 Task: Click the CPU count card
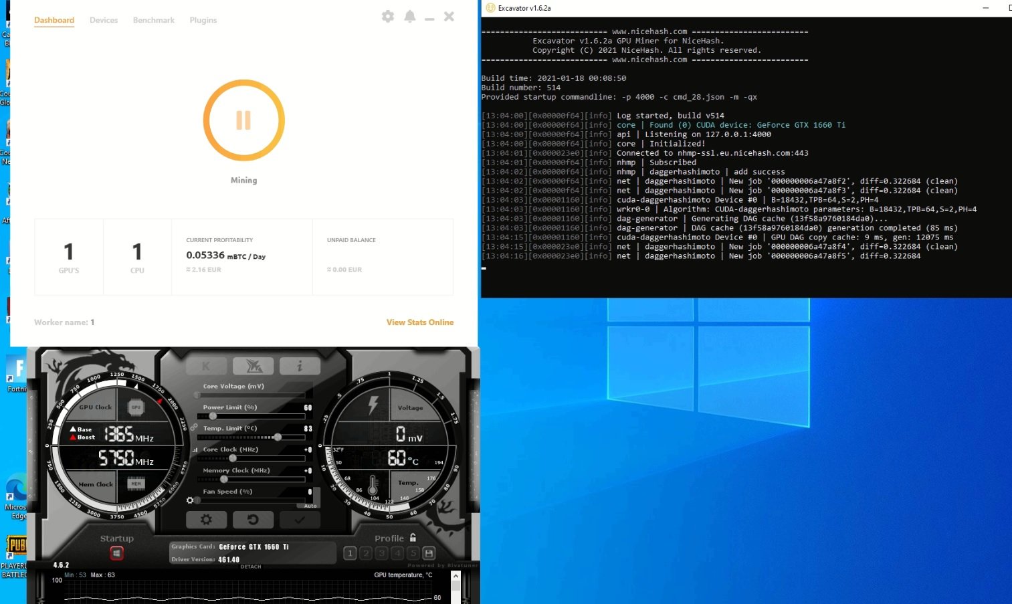pos(137,257)
